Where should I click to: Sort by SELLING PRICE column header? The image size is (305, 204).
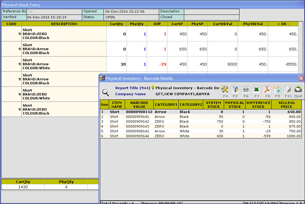(x=286, y=105)
